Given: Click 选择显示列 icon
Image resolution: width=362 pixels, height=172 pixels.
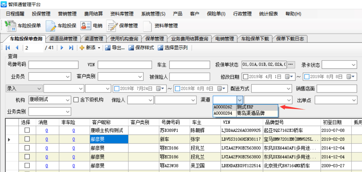Looking at the screenshot, I should [x=160, y=48].
